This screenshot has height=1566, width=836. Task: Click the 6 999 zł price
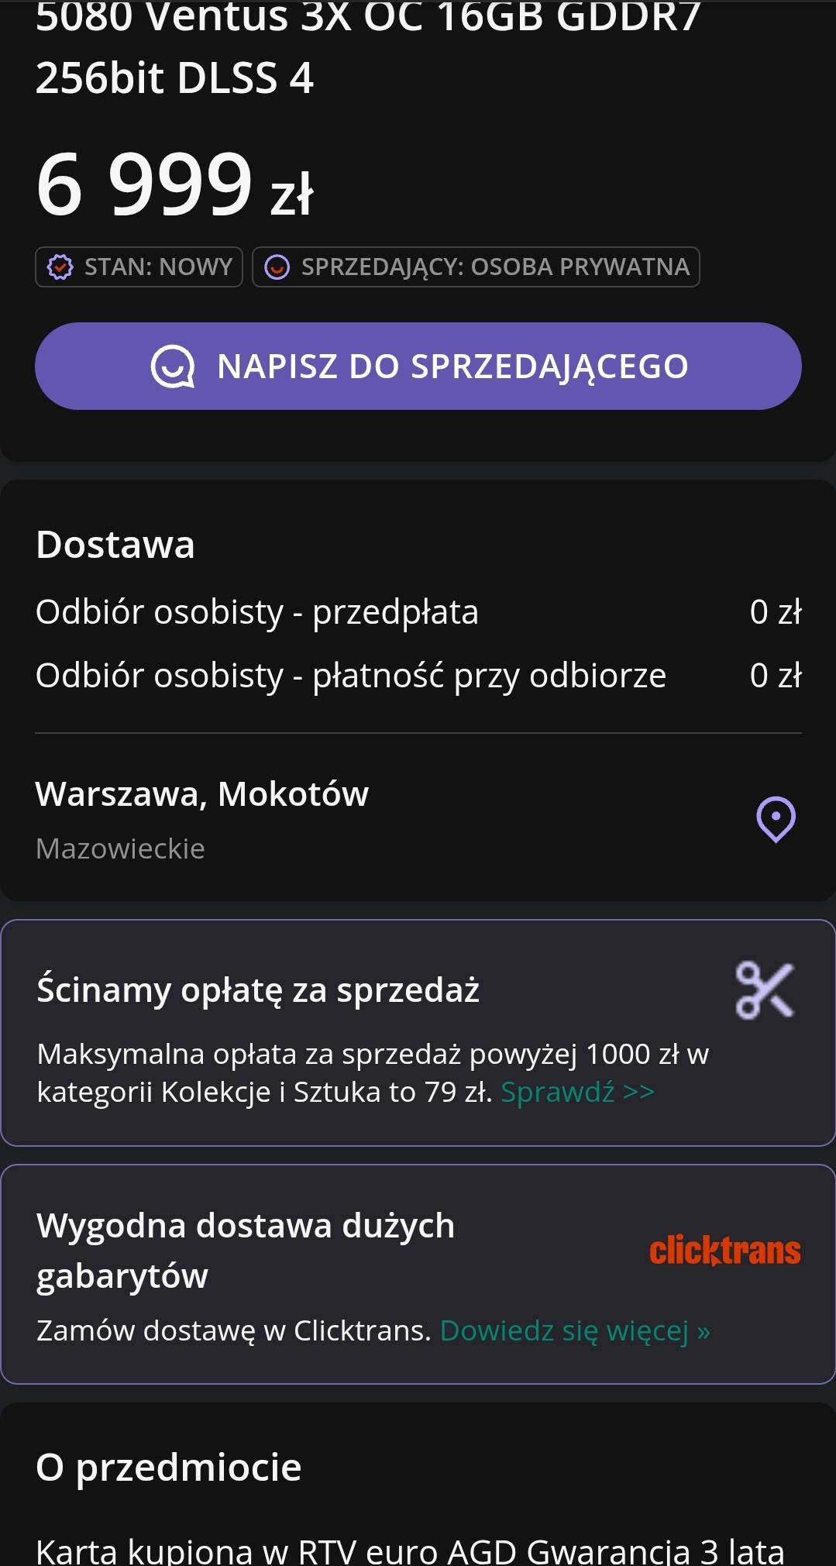click(174, 185)
